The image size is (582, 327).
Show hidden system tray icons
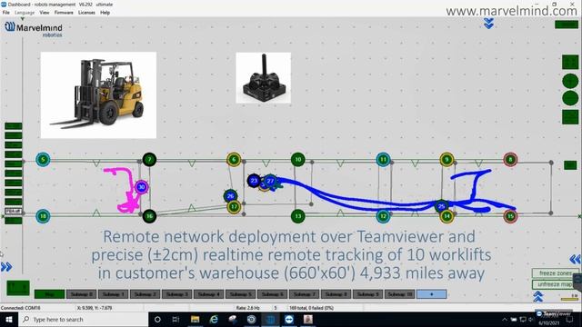505,319
